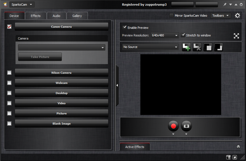Screen dimensions: 246x161
Task: Switch to the Audio tab
Action: pyautogui.click(x=56, y=16)
